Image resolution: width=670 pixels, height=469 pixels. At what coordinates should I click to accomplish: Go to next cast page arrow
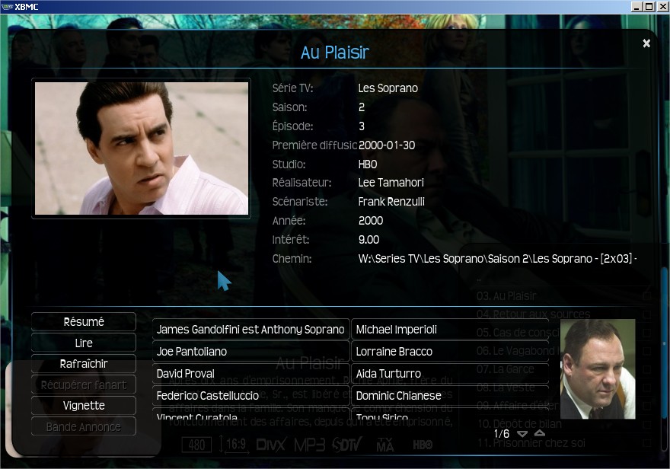pos(522,433)
